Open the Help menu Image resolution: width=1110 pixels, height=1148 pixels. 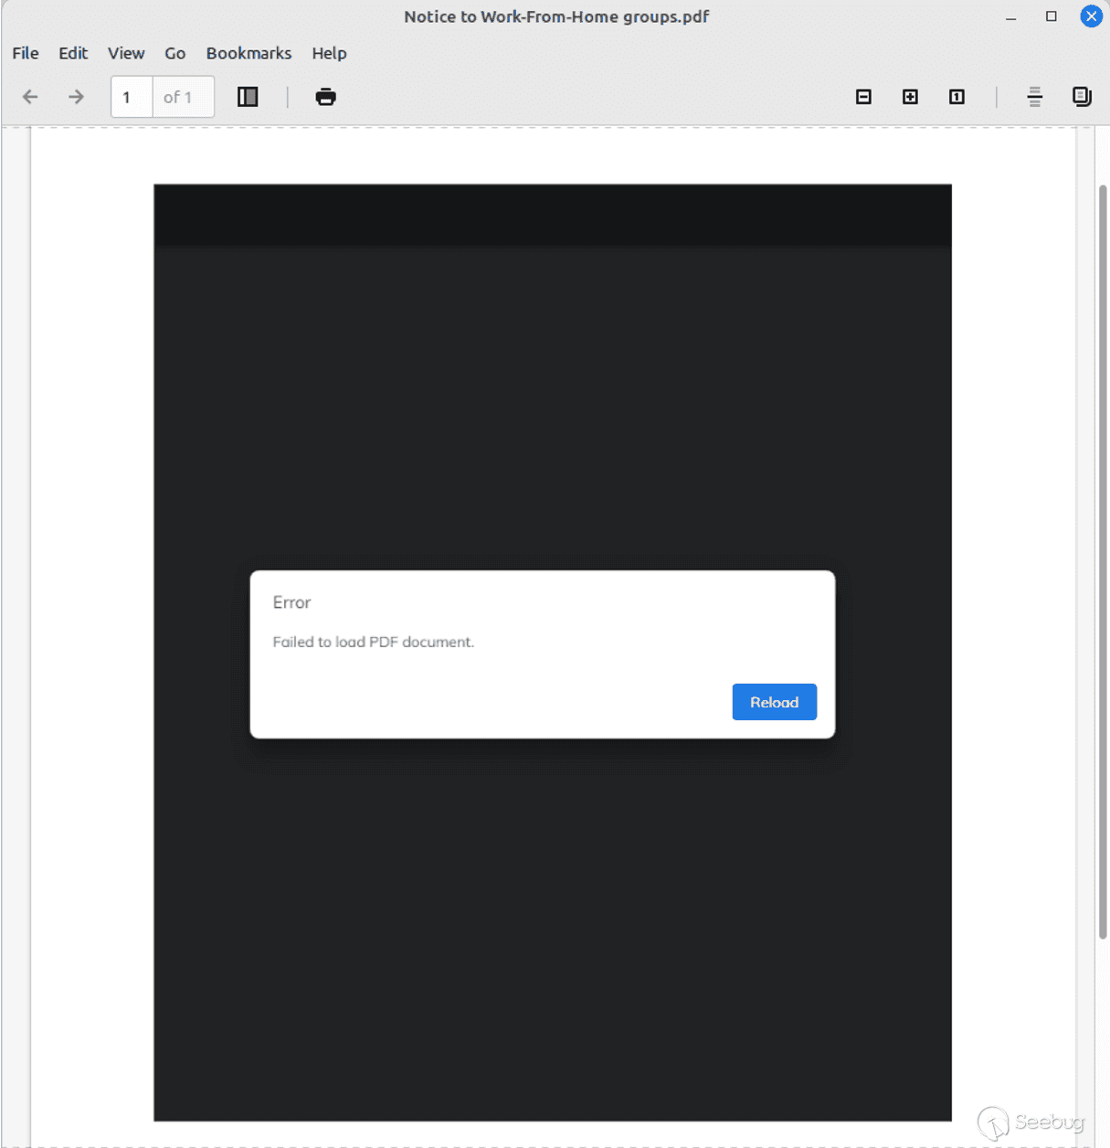click(329, 53)
